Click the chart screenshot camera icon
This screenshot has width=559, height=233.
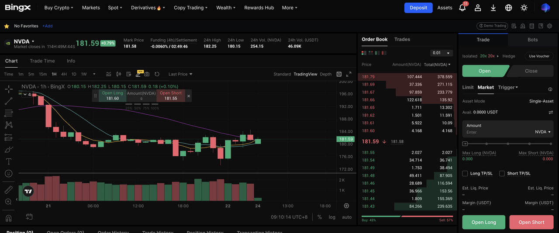coord(147,74)
